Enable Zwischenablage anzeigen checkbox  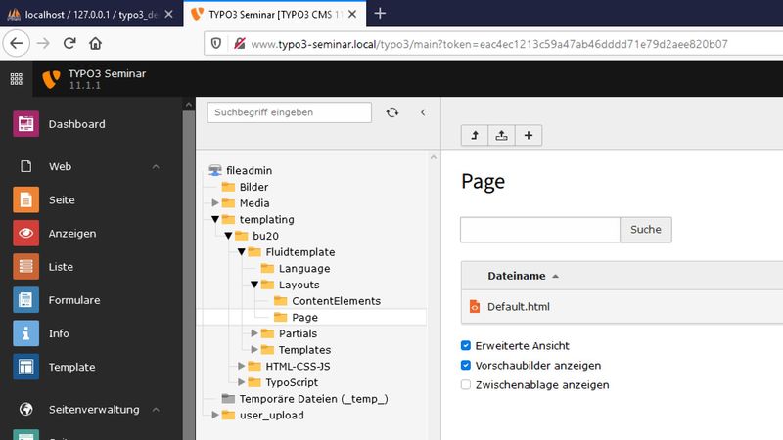(x=466, y=385)
